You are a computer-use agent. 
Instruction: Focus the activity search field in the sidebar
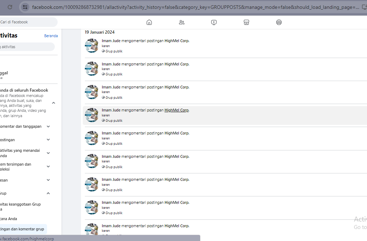(x=27, y=47)
